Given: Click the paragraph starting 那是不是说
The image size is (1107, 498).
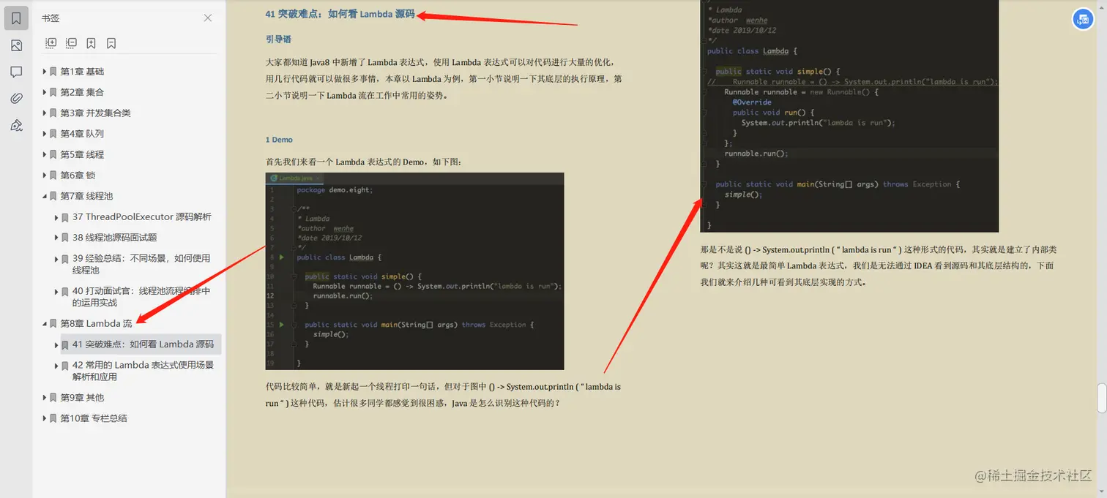Looking at the screenshot, I should (x=878, y=266).
